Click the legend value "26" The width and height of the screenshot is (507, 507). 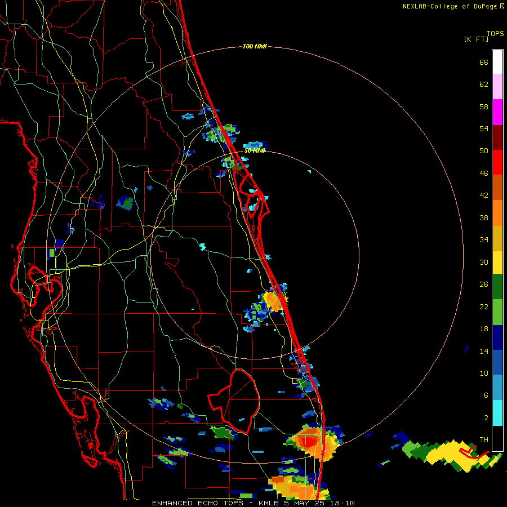pyautogui.click(x=484, y=284)
